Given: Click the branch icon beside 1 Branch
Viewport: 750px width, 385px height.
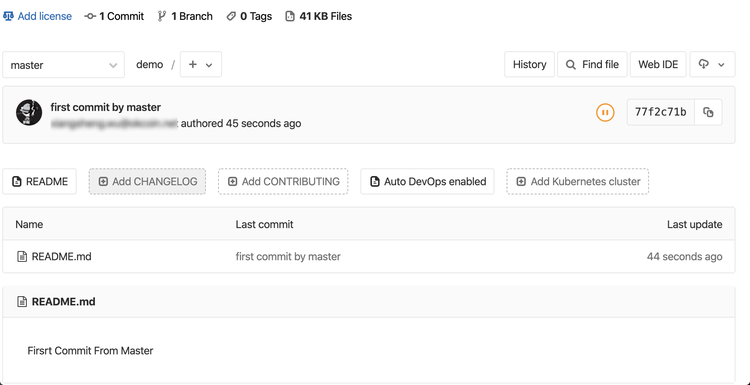Looking at the screenshot, I should 162,16.
